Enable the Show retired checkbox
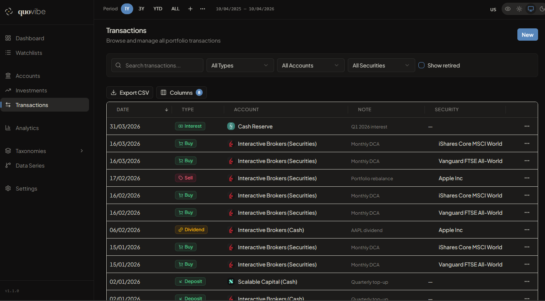This screenshot has width=545, height=301. [421, 66]
